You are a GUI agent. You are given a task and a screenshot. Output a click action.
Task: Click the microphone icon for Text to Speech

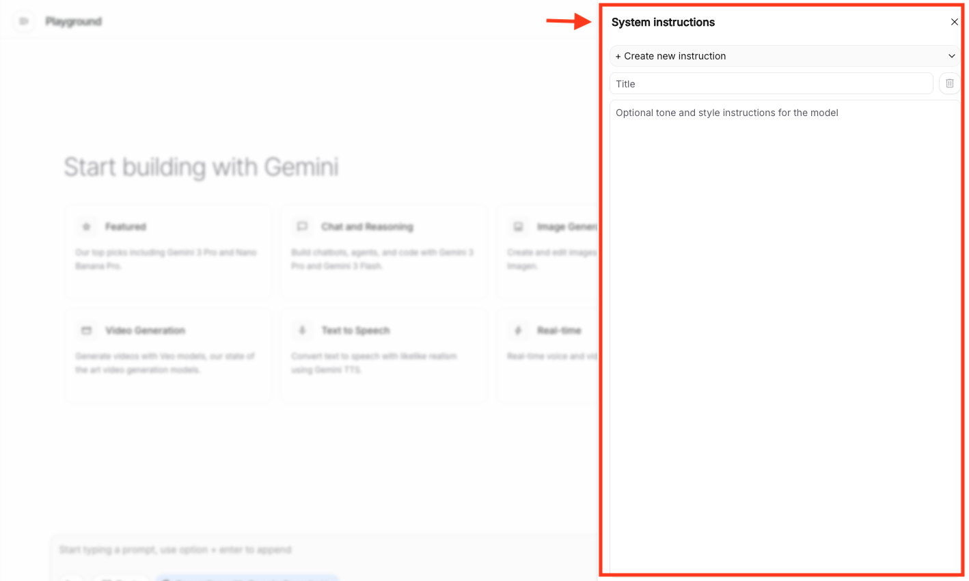302,330
